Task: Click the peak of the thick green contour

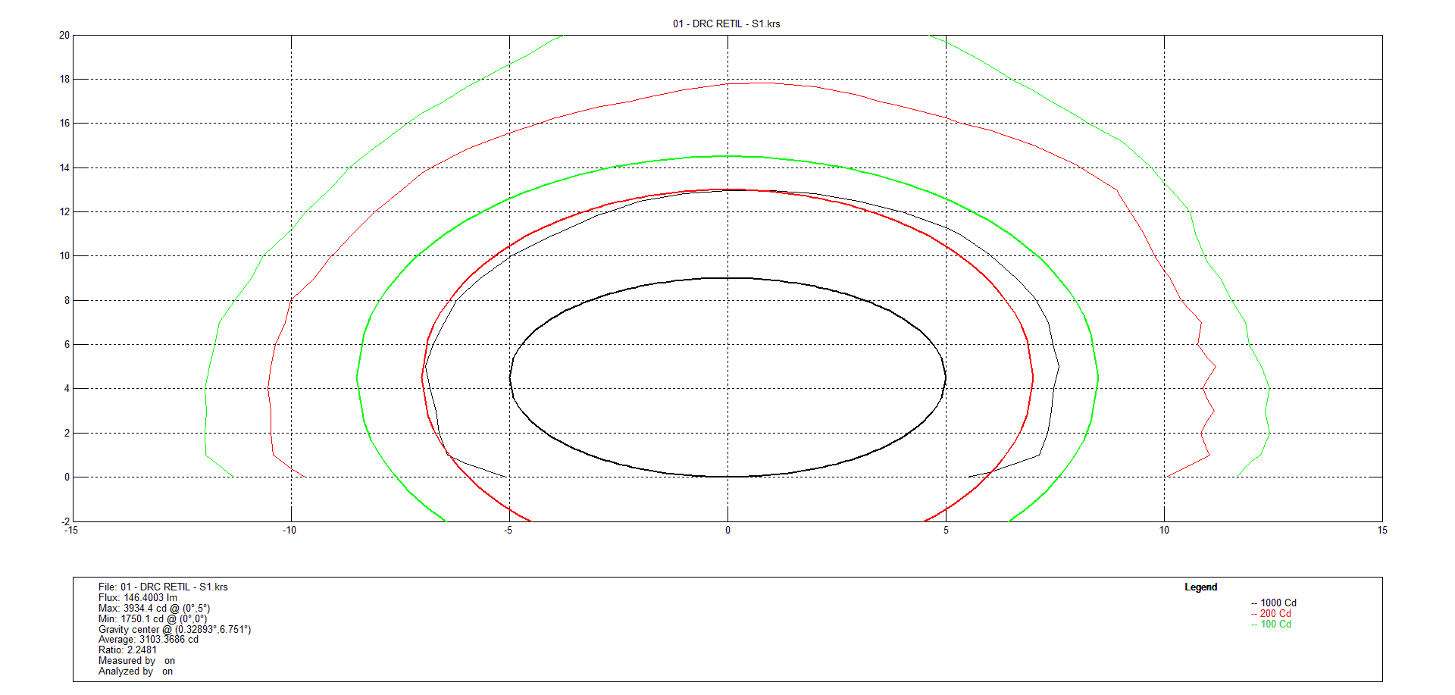Action: (x=727, y=156)
